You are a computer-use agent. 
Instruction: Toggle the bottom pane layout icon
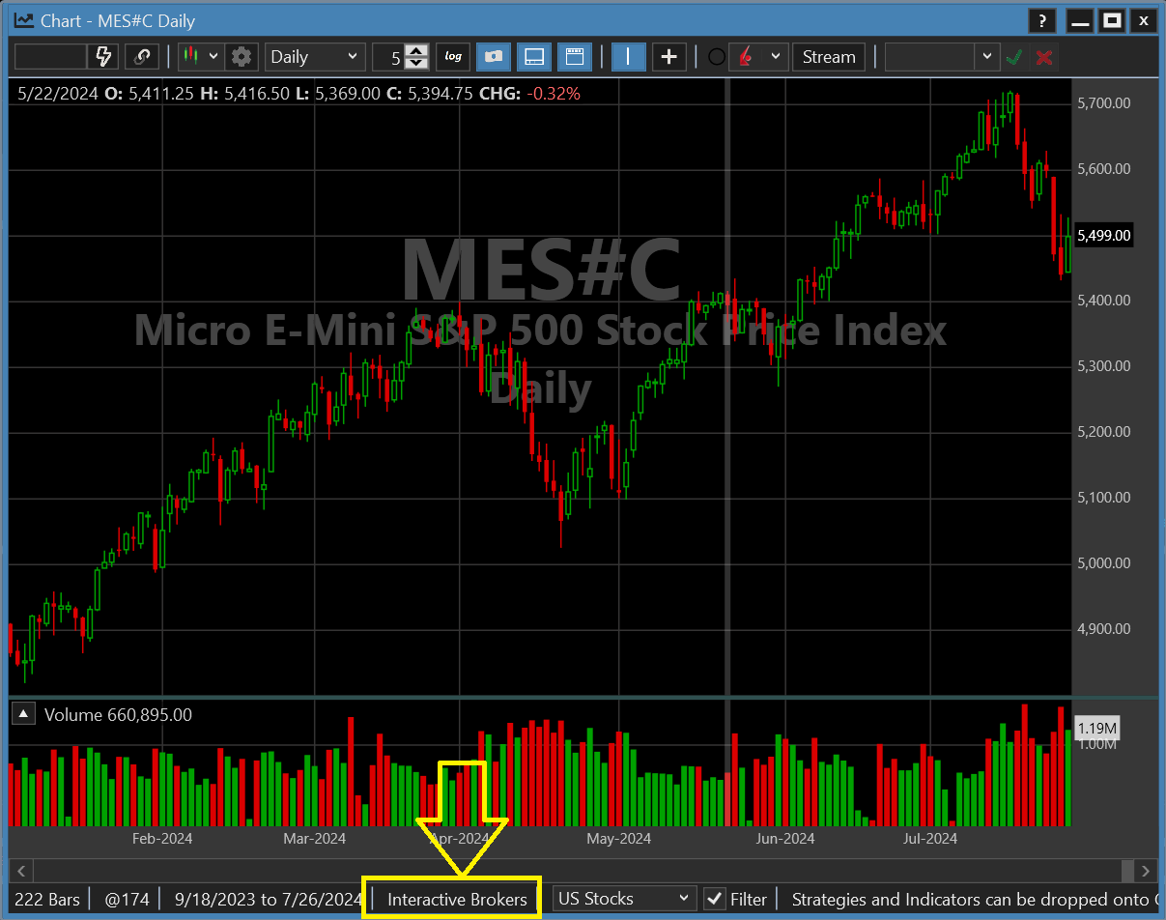pyautogui.click(x=534, y=57)
